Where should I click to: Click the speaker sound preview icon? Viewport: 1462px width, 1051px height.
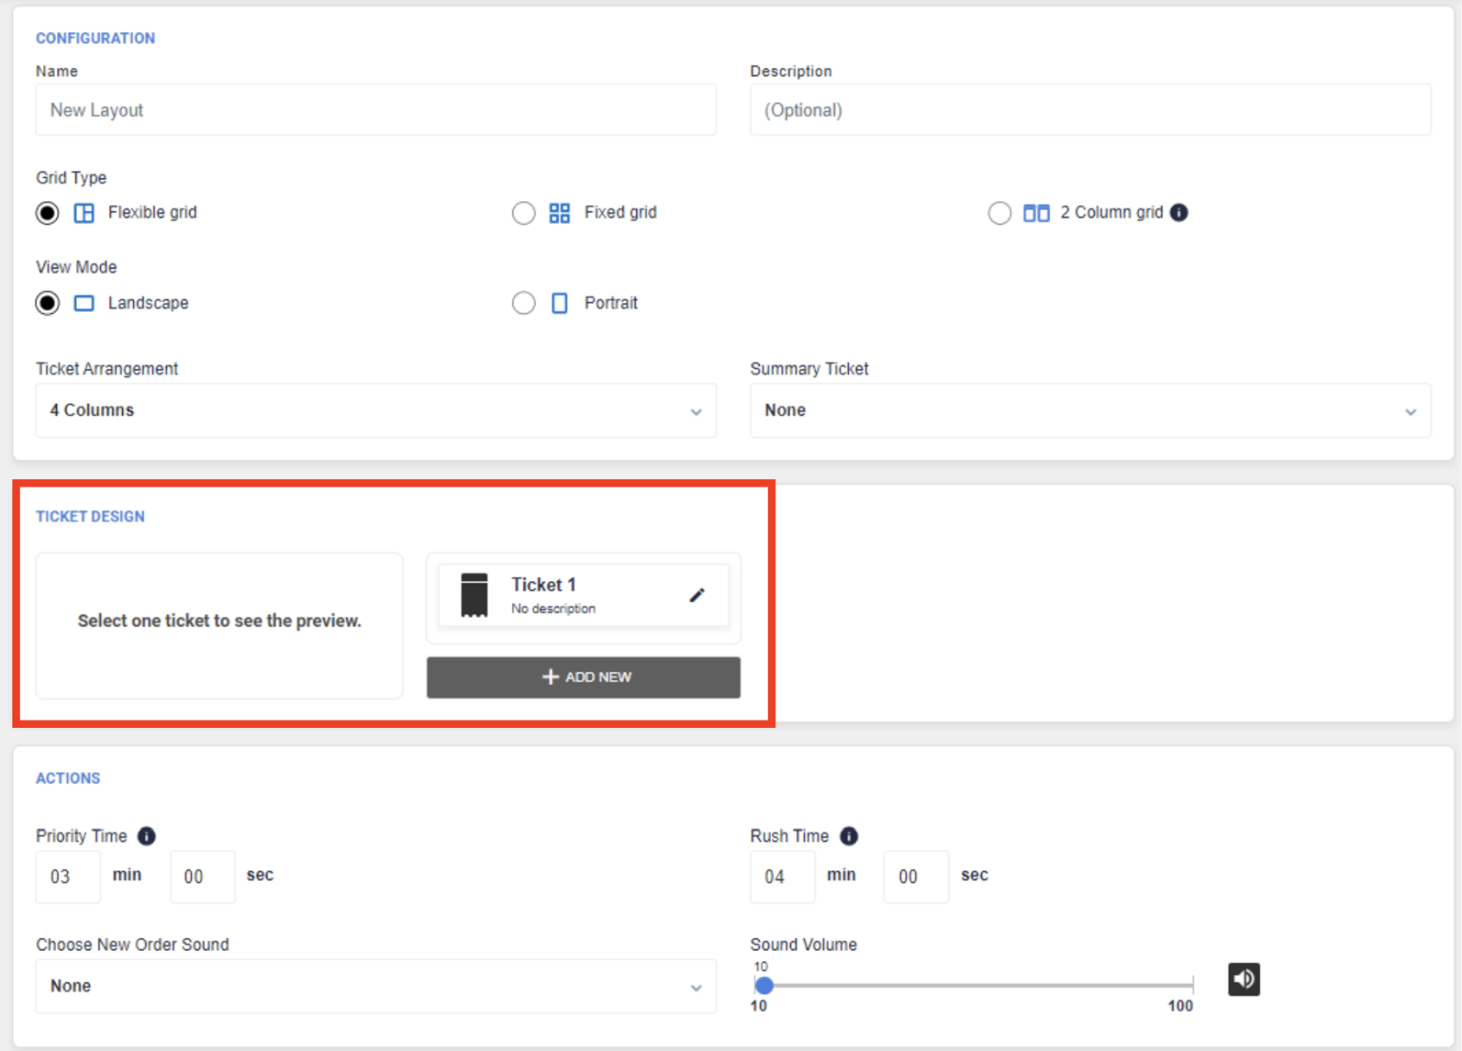tap(1244, 979)
